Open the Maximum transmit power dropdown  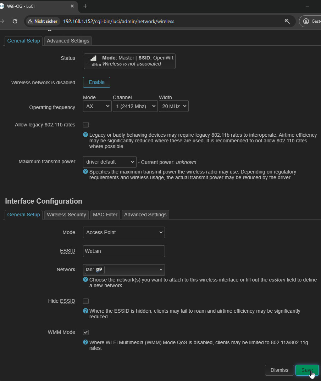pos(110,162)
